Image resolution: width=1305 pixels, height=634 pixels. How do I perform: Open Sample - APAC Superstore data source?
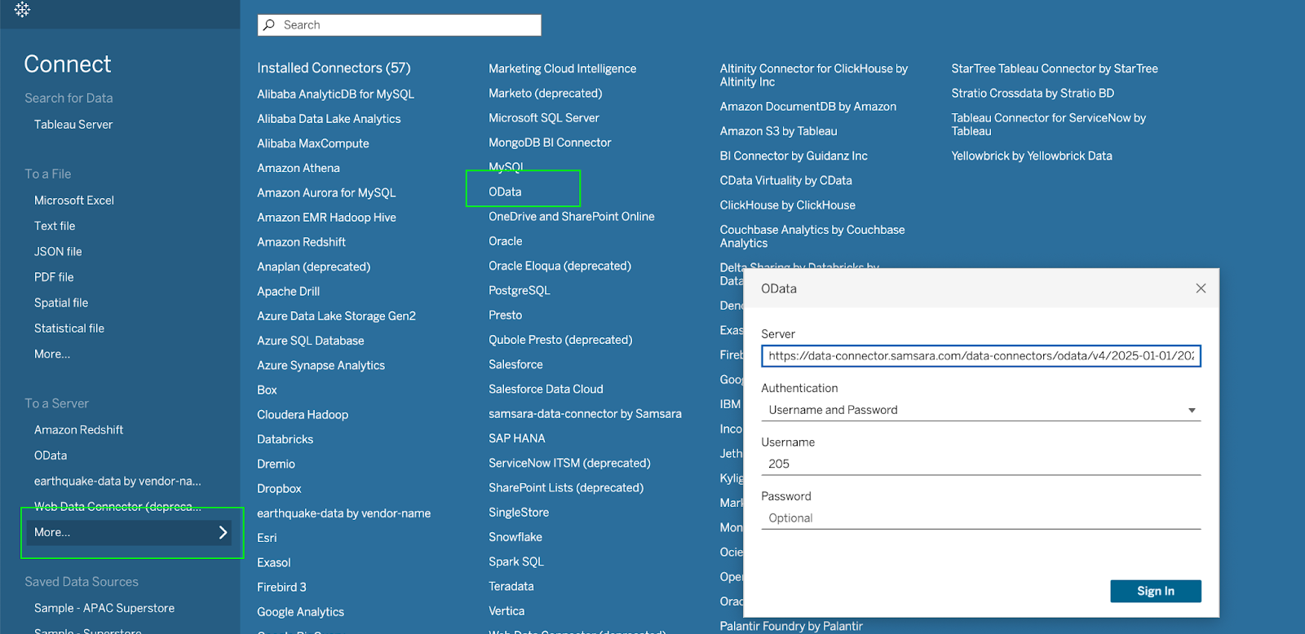[x=104, y=608]
